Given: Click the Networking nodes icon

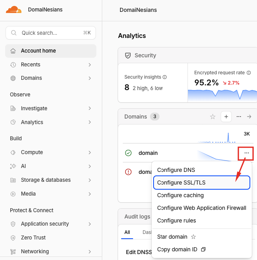Looking at the screenshot, I should coord(13,252).
